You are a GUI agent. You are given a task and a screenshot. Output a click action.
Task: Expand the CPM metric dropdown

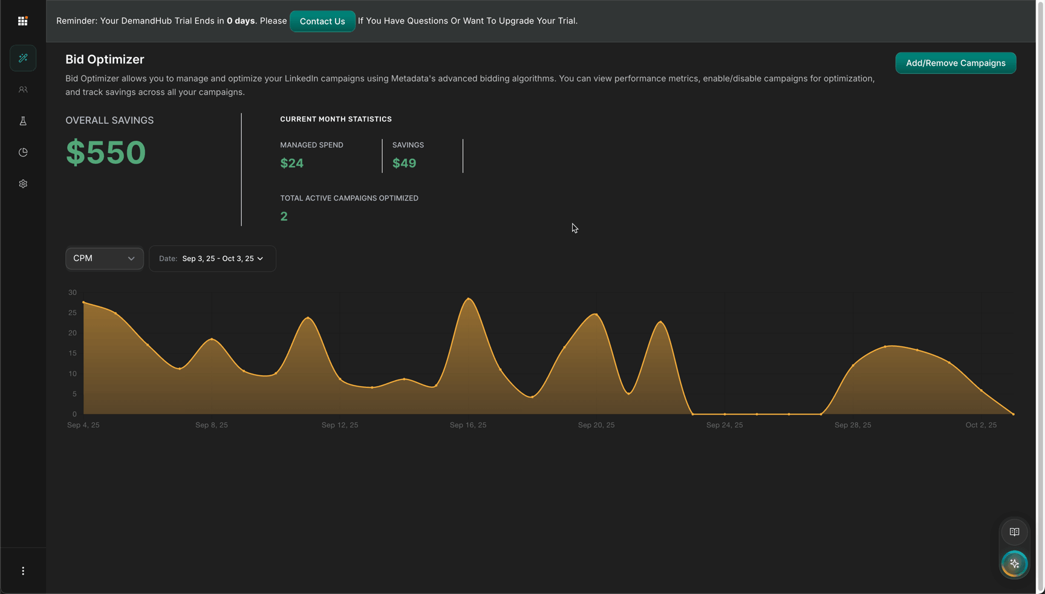(104, 259)
